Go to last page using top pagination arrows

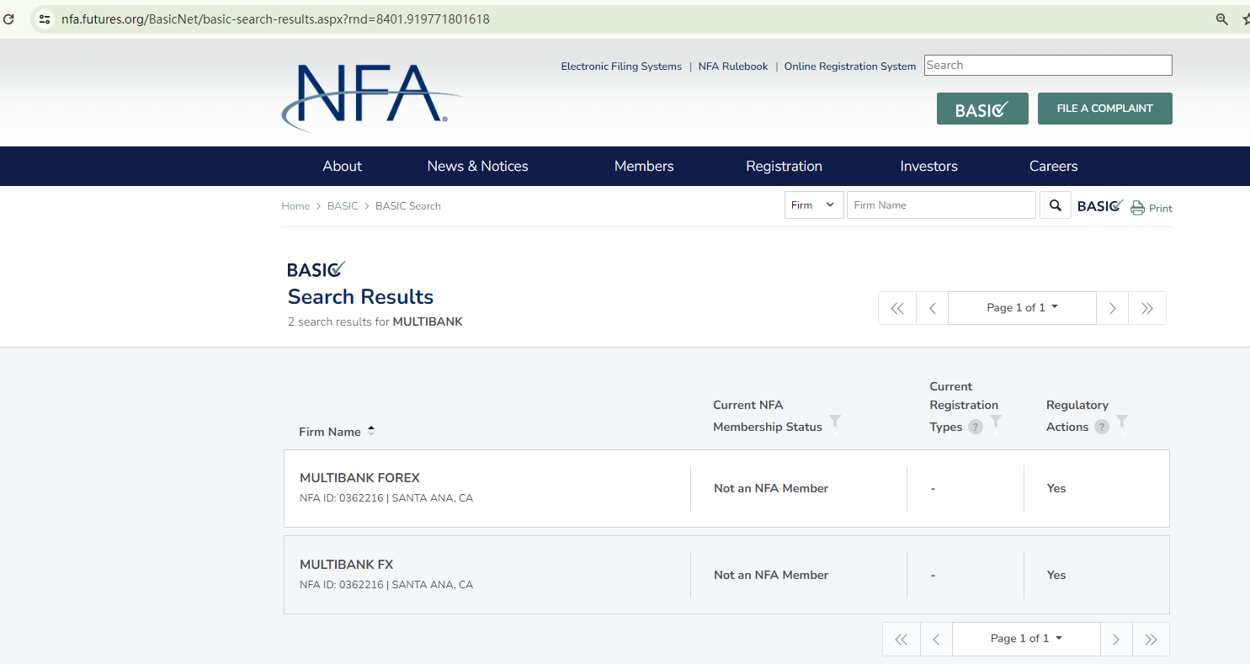(x=1146, y=308)
